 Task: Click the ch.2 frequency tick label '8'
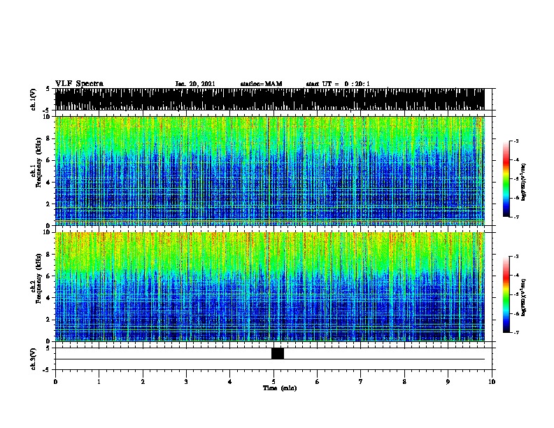[48, 255]
